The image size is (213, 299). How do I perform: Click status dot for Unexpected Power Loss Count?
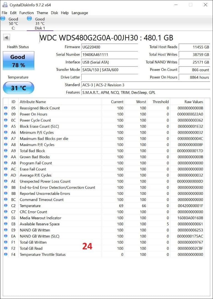[x=6, y=181]
